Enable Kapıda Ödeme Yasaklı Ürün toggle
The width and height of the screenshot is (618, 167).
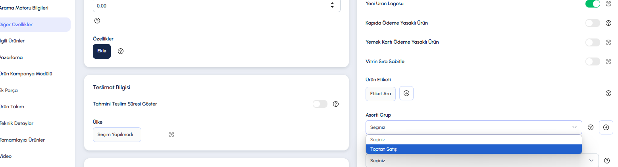[593, 23]
